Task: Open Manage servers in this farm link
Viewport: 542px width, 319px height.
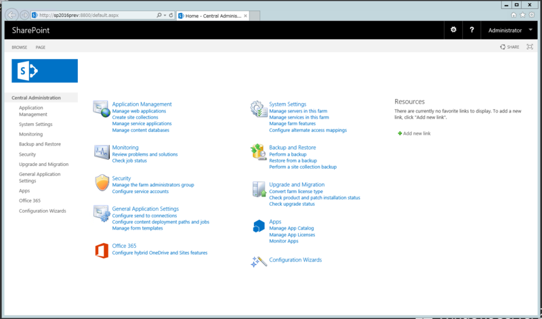Action: tap(298, 111)
